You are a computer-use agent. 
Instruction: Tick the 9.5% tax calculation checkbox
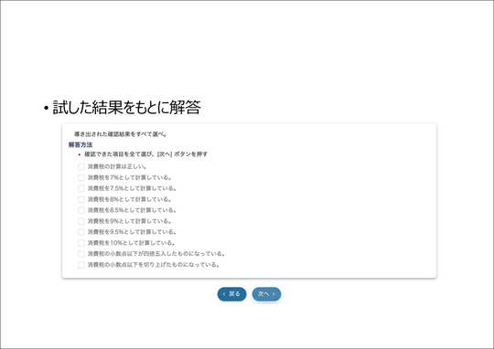[81, 232]
